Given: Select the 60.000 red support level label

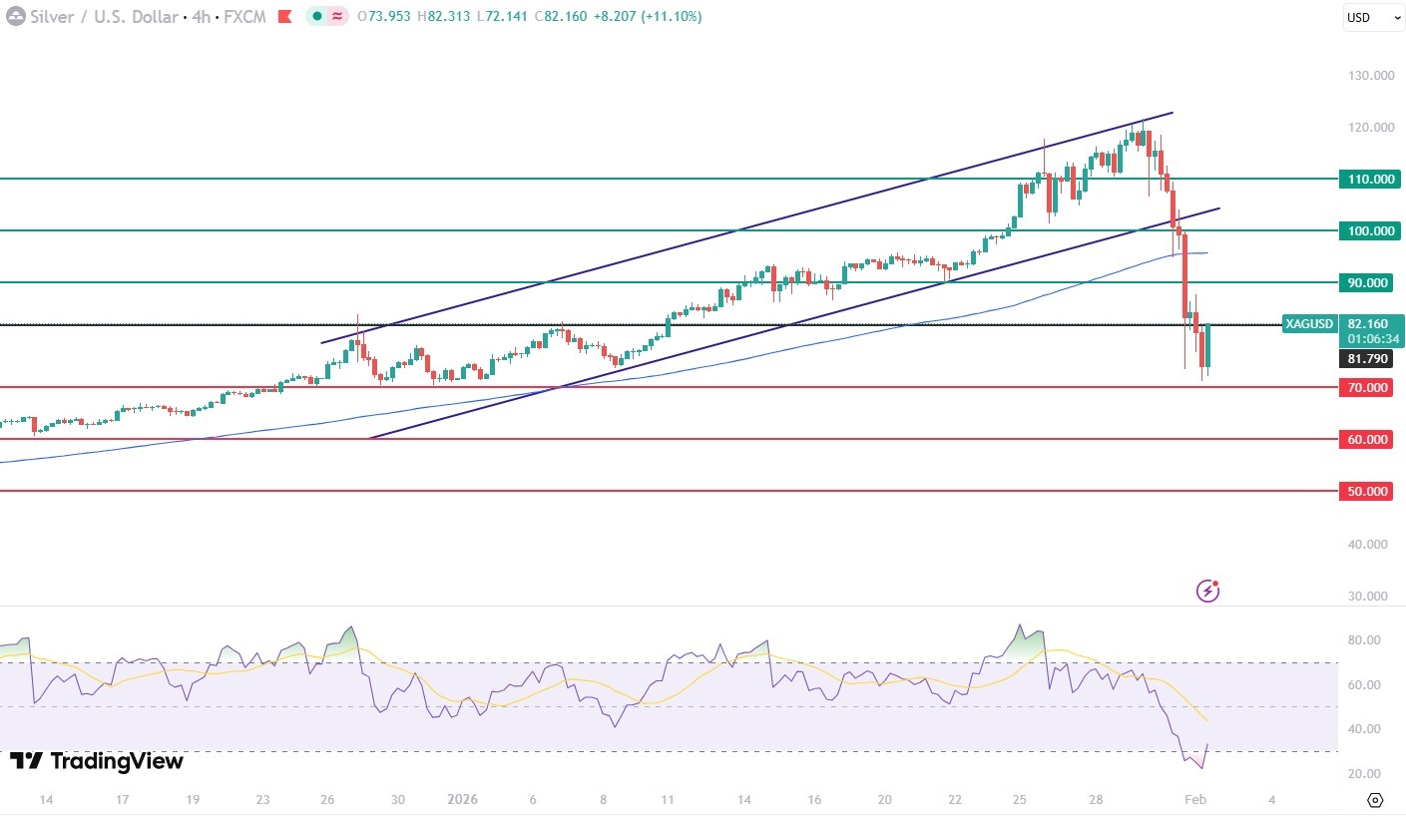Looking at the screenshot, I should pyautogui.click(x=1366, y=439).
